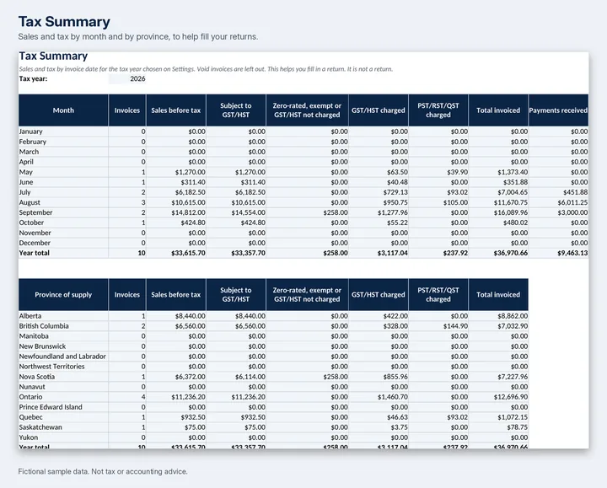The height and width of the screenshot is (488, 607).
Task: Click September subject to GST/HST $14,554.00
Action: [249, 212]
